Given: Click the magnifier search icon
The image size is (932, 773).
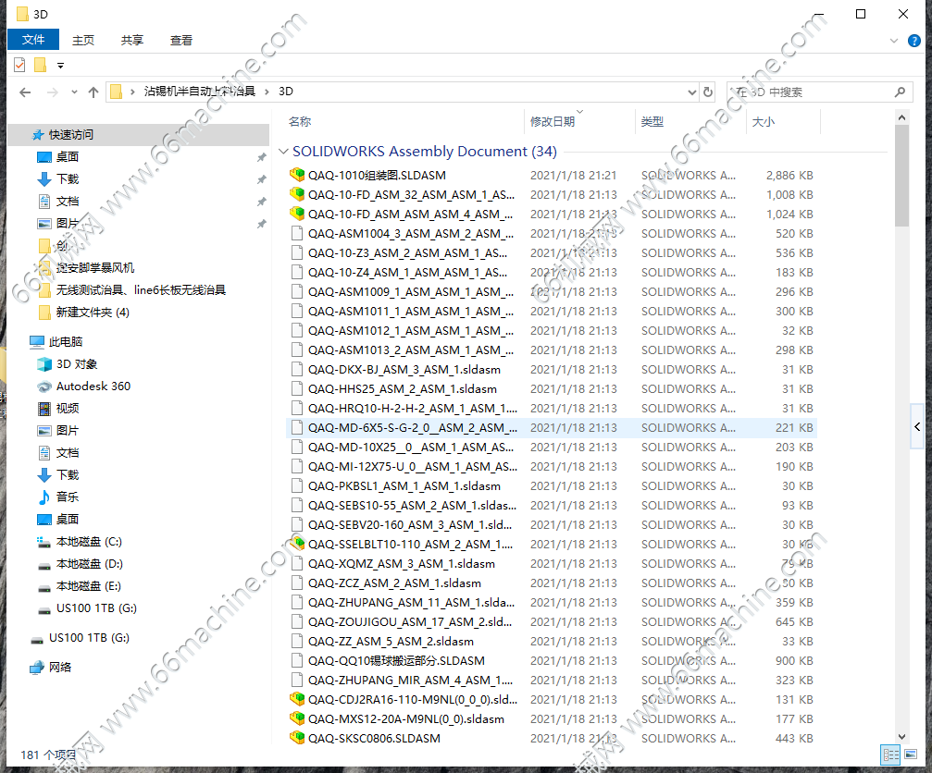Looking at the screenshot, I should click(x=900, y=92).
